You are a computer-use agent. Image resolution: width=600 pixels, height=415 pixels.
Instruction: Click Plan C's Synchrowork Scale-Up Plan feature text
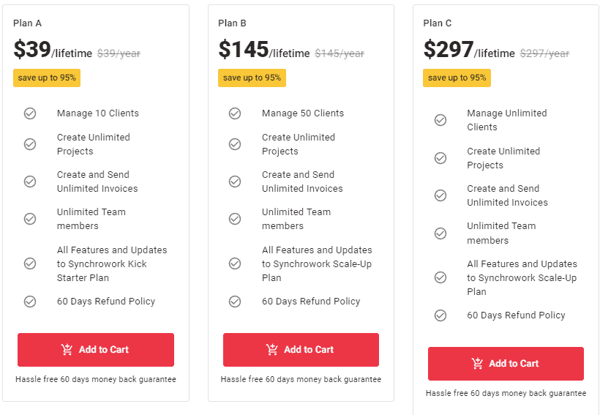tap(522, 277)
